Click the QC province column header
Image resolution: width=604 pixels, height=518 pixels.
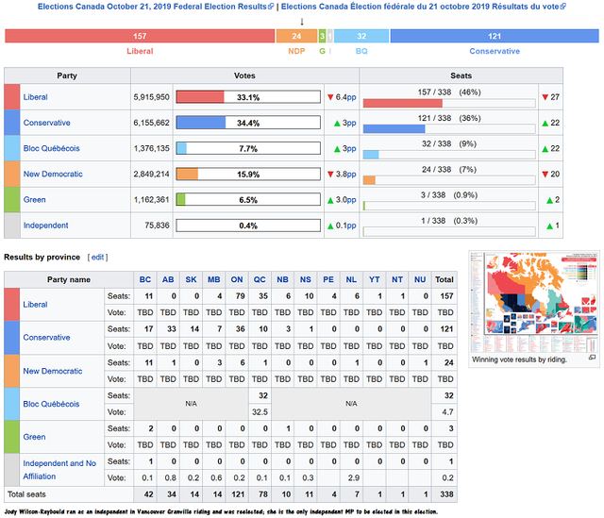(260, 279)
